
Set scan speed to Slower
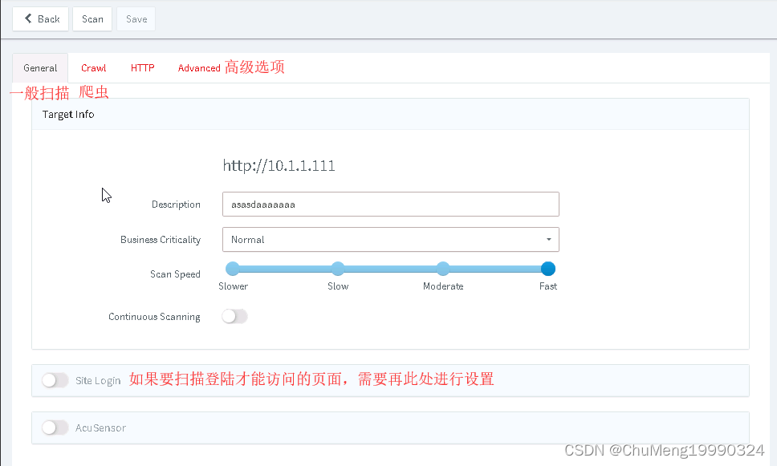tap(233, 269)
